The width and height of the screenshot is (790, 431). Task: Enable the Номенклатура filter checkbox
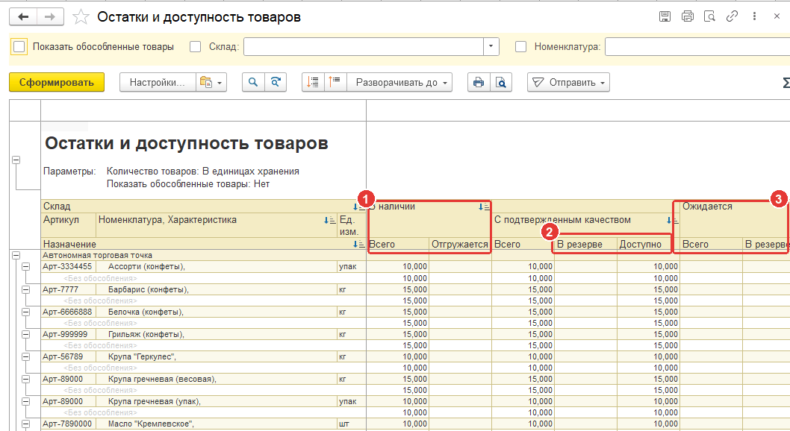tap(521, 47)
